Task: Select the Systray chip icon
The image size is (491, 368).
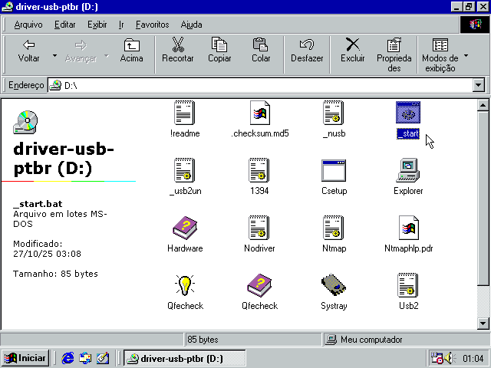Action: 334,287
